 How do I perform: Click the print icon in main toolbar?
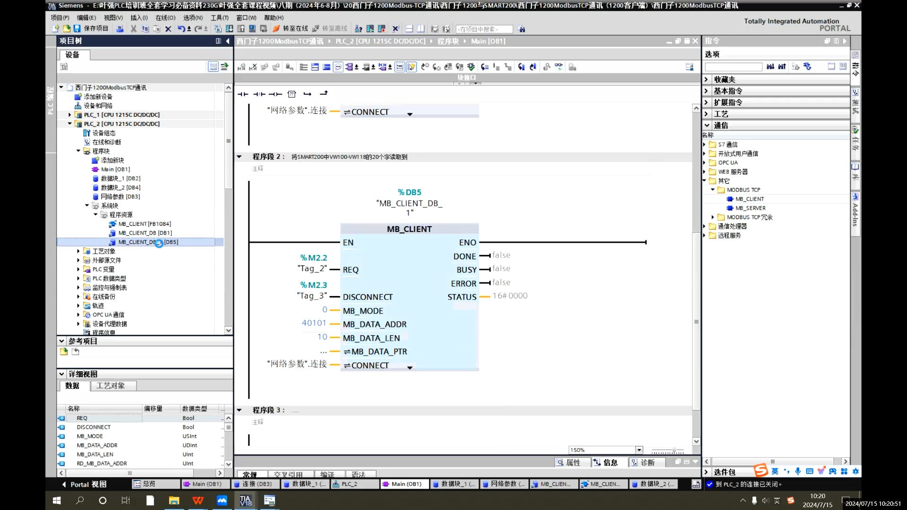point(120,29)
